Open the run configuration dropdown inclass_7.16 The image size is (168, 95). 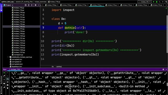coord(145,2)
